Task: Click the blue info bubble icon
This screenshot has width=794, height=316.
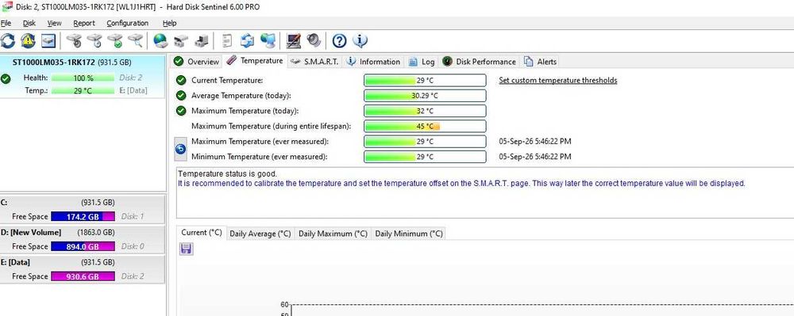Action: (x=360, y=40)
